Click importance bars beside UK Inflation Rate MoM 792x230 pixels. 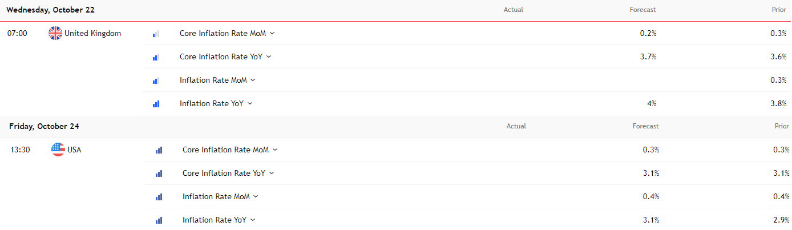pyautogui.click(x=156, y=80)
